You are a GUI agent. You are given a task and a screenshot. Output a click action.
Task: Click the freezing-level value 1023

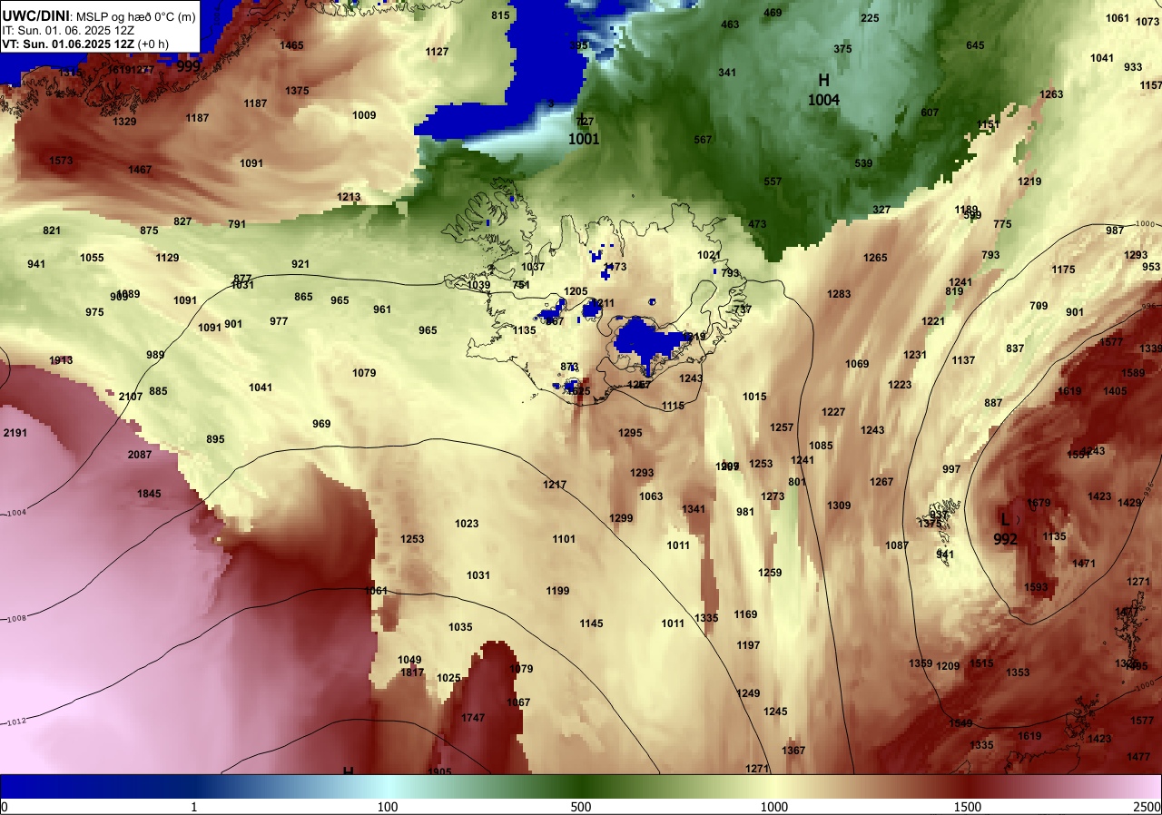click(x=467, y=524)
